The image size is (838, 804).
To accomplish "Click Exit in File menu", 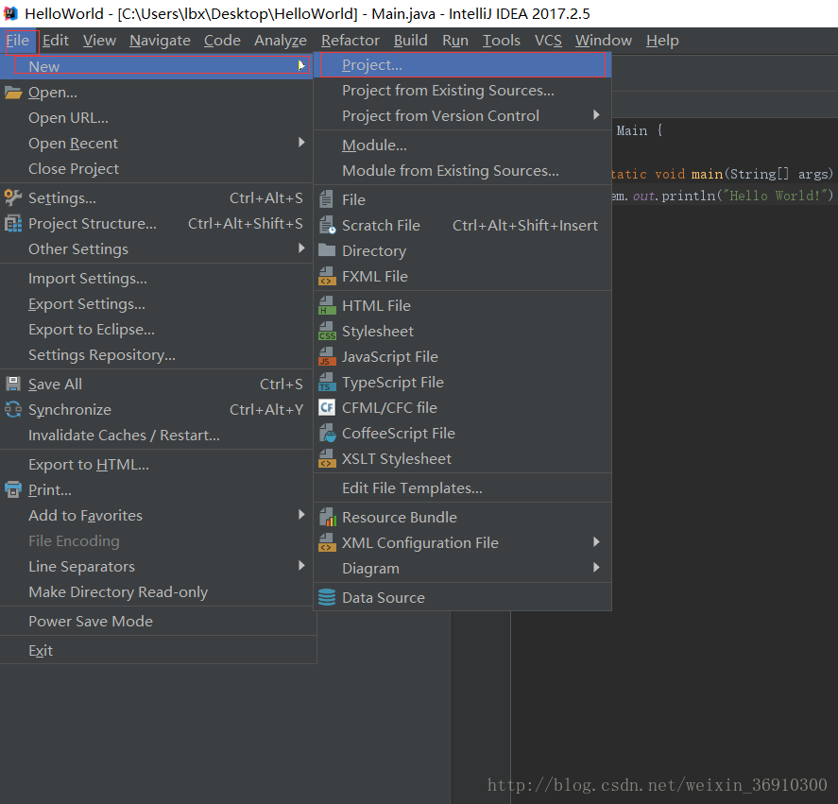I will 156,651.
